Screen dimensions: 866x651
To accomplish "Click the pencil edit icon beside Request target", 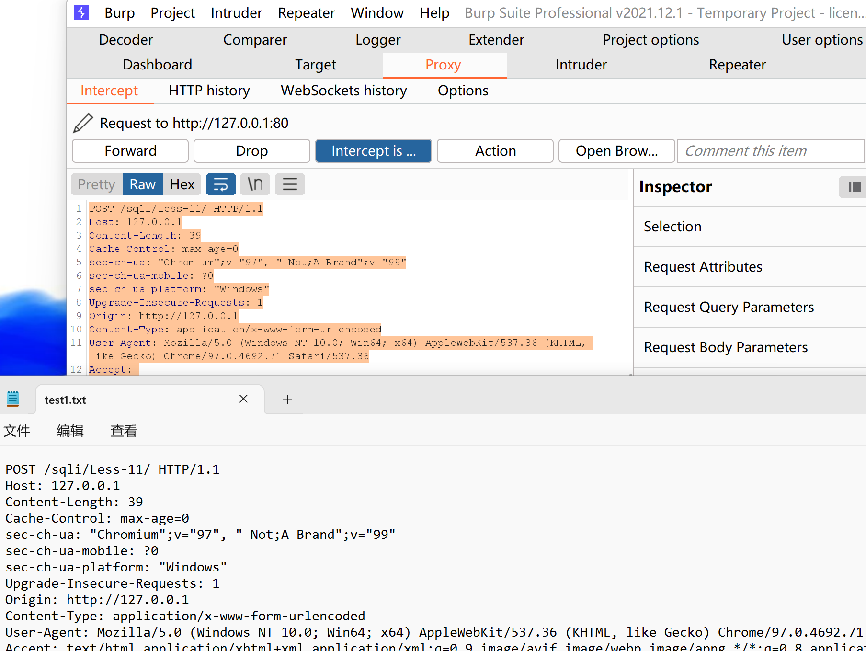I will point(83,123).
